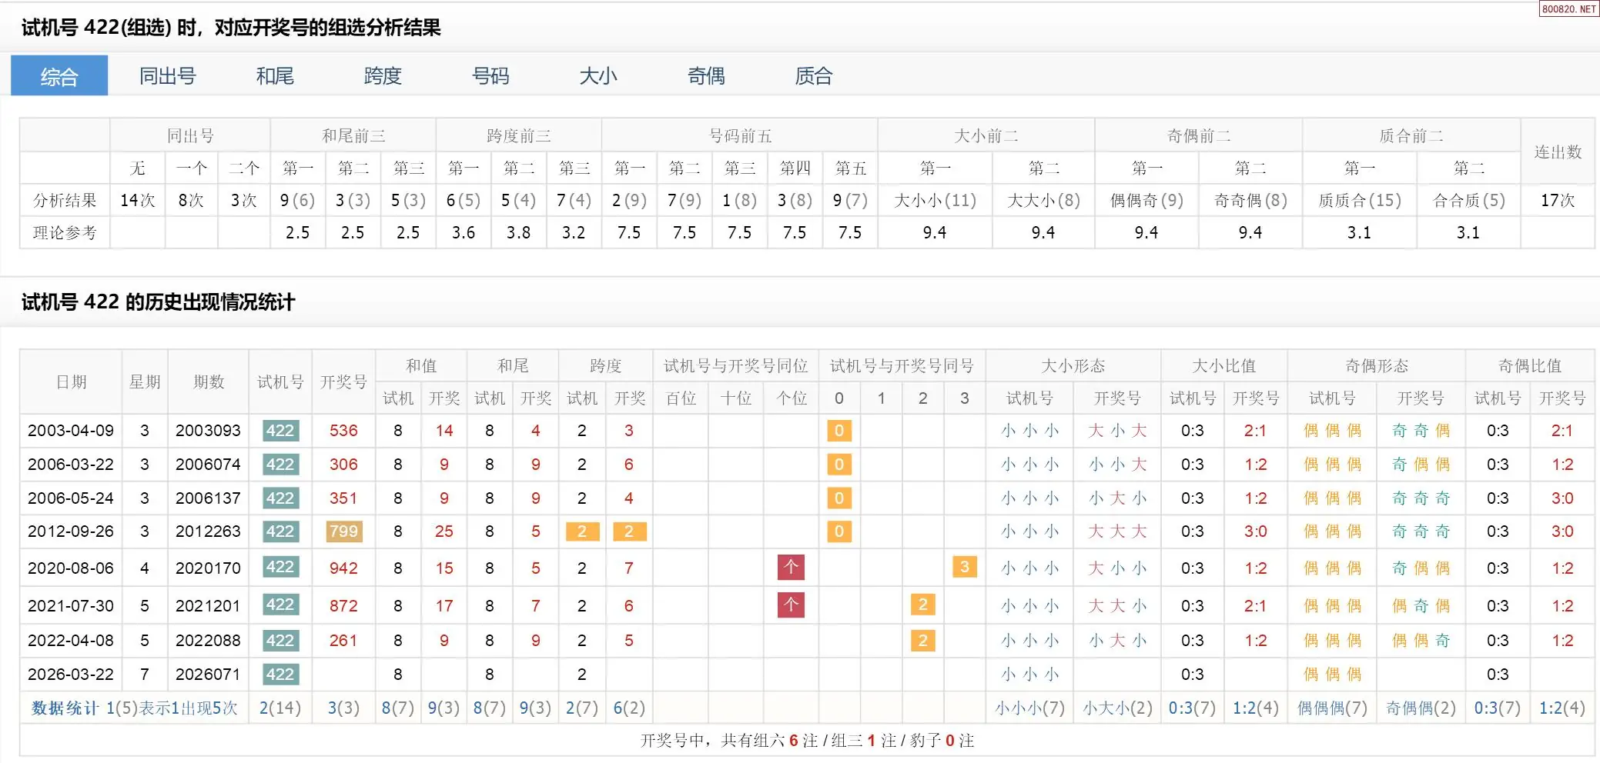Click the 800820.NET site label
Screen dimensions: 1600x763
(x=1568, y=9)
